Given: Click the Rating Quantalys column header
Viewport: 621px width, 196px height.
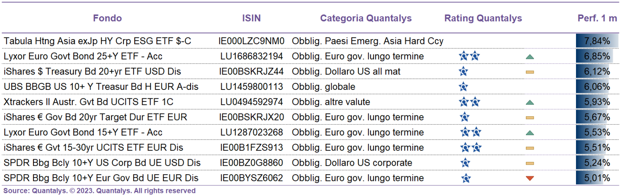Looking at the screenshot, I should [x=483, y=18].
